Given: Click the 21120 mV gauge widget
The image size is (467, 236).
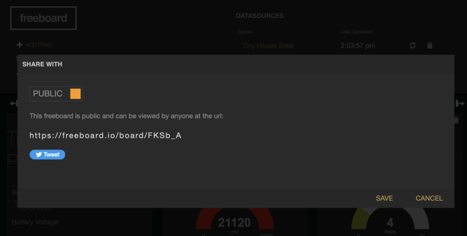Looking at the screenshot, I should point(235,222).
